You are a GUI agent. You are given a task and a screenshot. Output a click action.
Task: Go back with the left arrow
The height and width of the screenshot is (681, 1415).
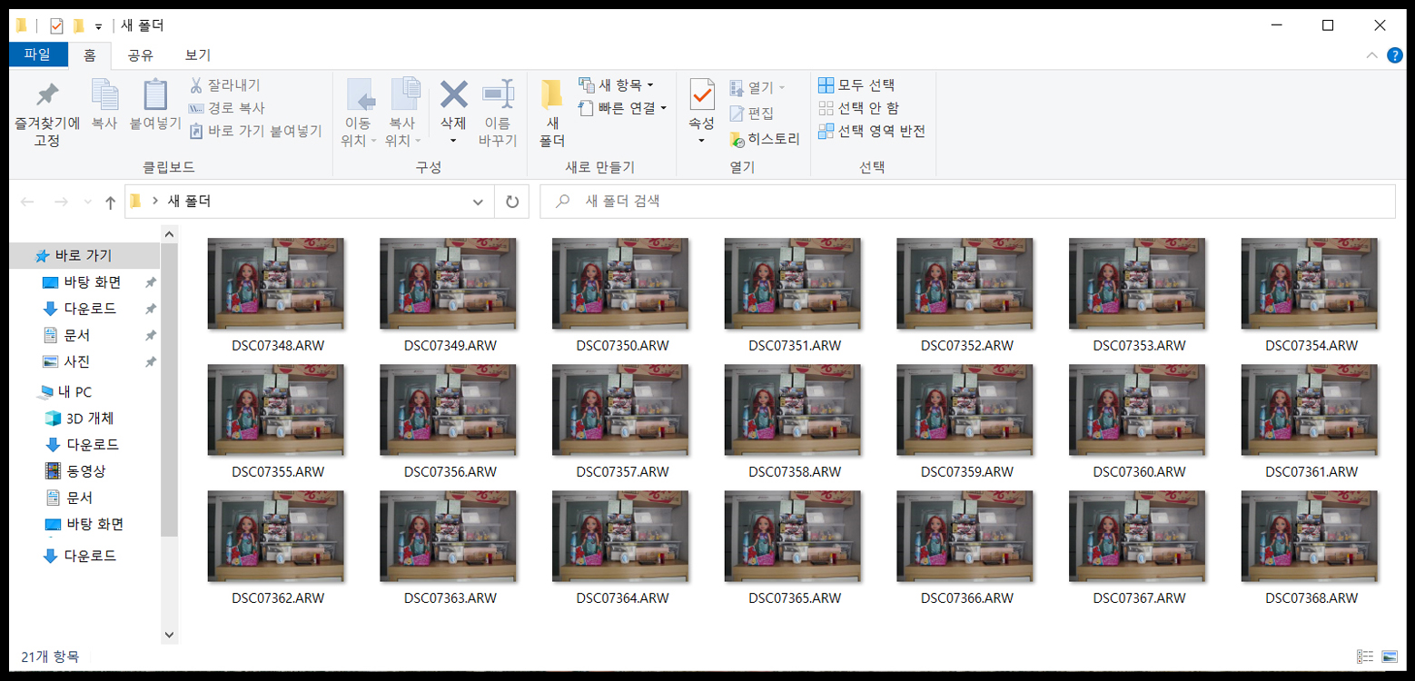coord(27,202)
